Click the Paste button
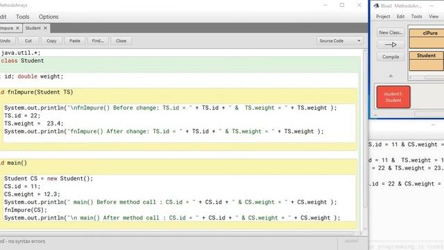Screen dimensions: 444x250 tap(75, 41)
